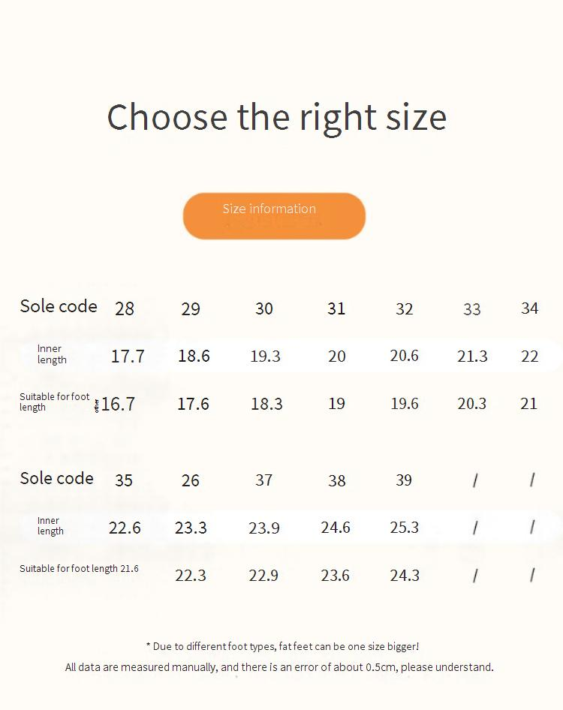
Task: Select sole code 31 in the size chart
Action: coord(336,308)
